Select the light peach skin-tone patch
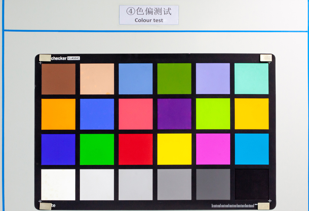 point(97,79)
